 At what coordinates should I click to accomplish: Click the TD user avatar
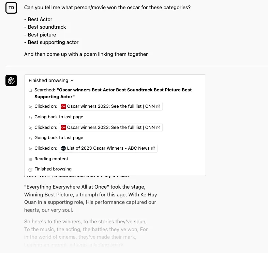(x=11, y=8)
